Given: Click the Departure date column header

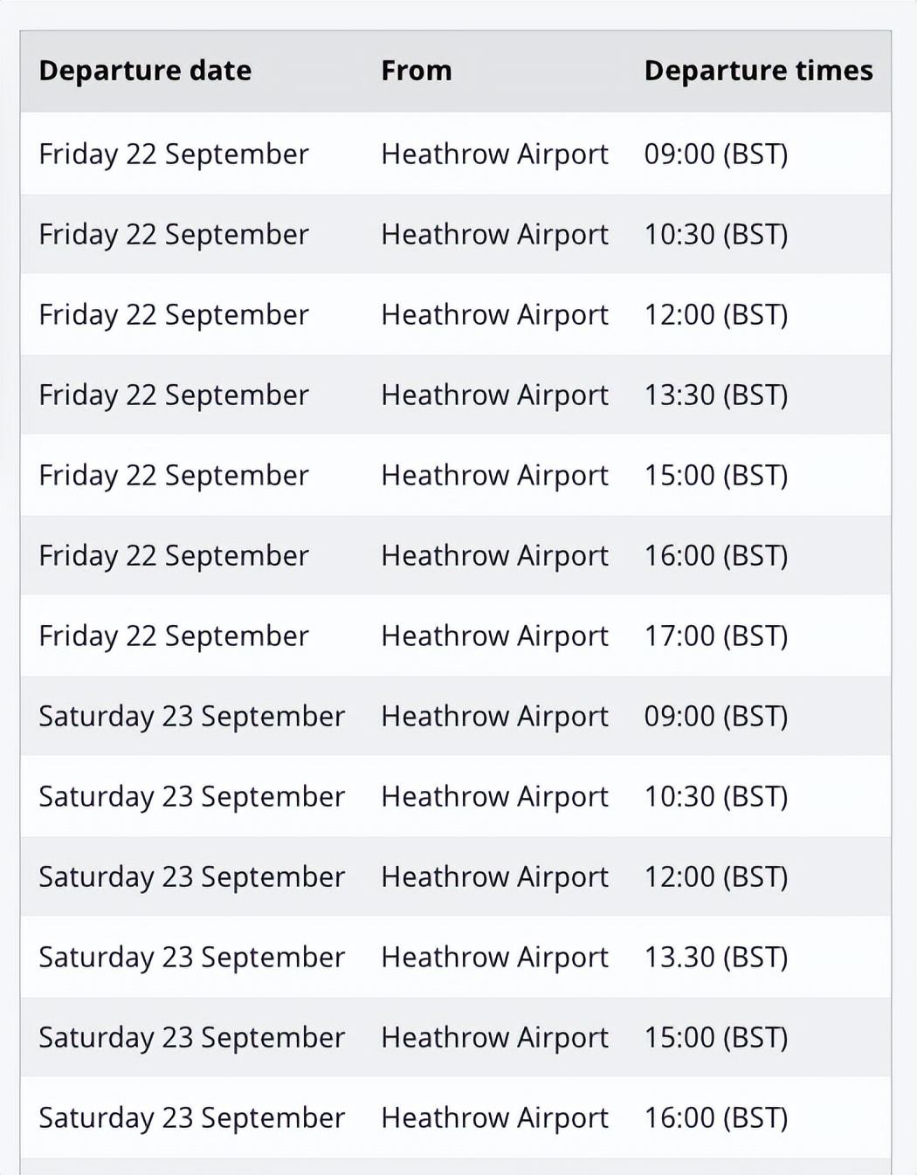Looking at the screenshot, I should 145,71.
